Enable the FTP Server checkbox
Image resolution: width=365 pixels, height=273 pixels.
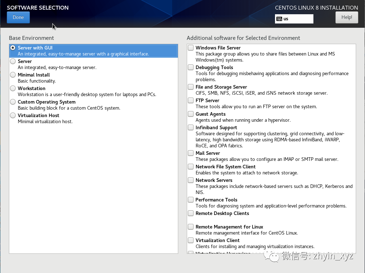click(x=191, y=100)
